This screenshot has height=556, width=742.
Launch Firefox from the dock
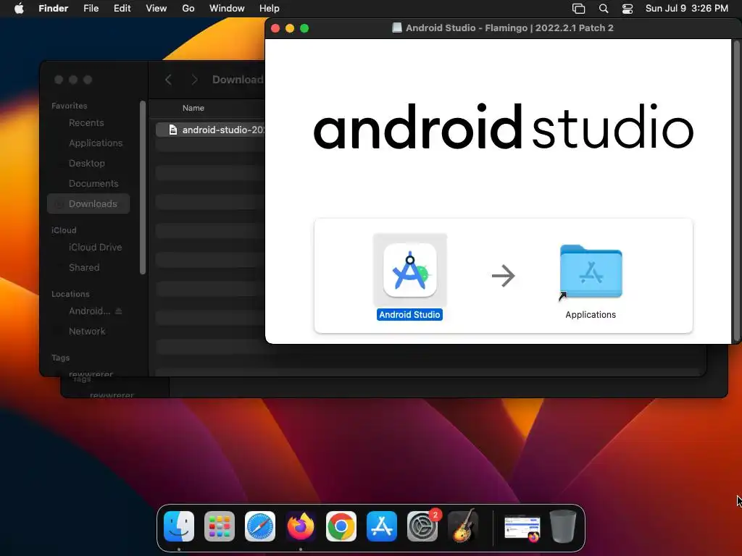[x=301, y=526]
